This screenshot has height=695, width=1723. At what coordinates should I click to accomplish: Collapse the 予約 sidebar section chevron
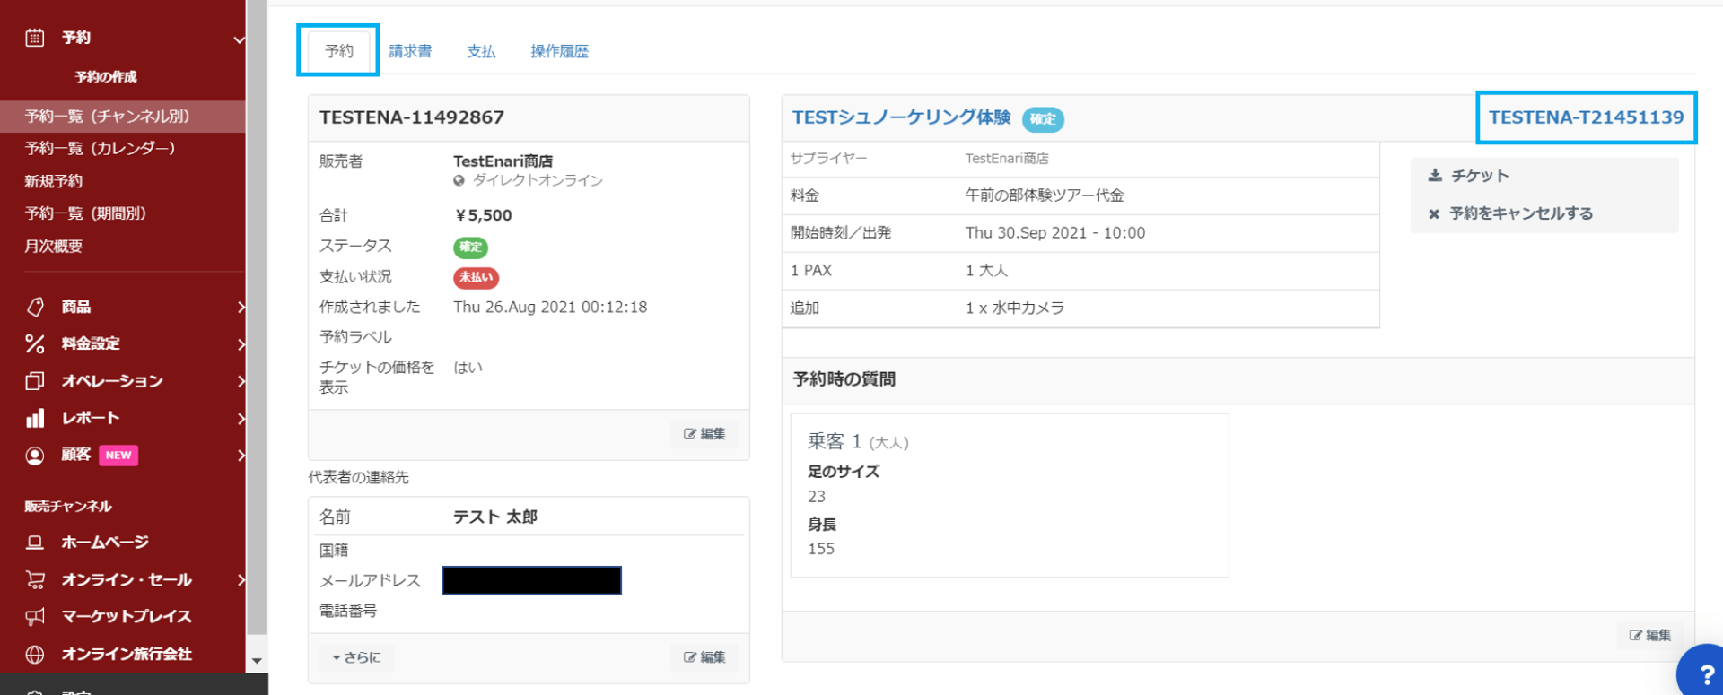point(239,39)
